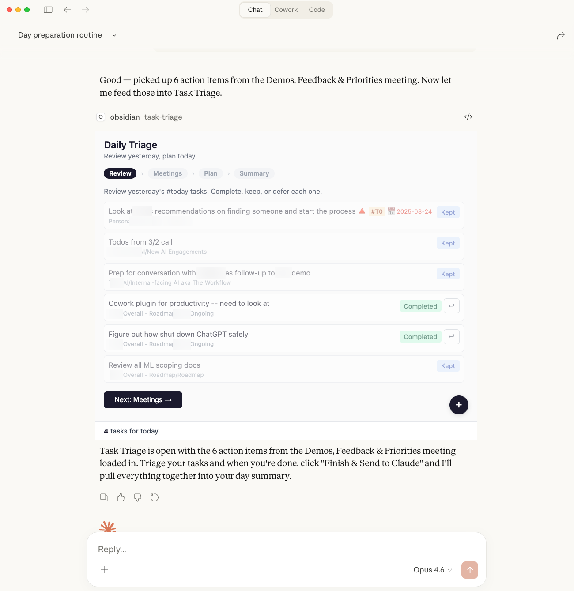Click the thumbs up feedback icon
The height and width of the screenshot is (591, 574).
tap(121, 497)
